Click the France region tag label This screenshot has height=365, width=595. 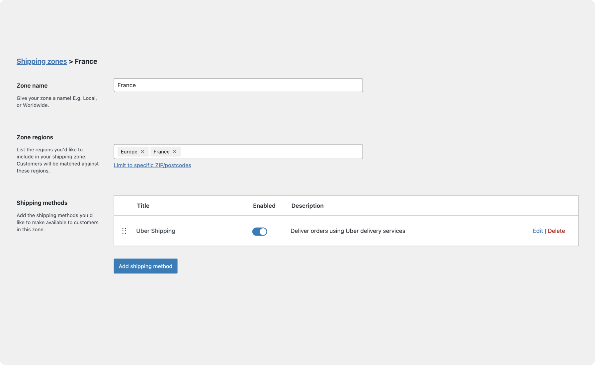pos(161,152)
